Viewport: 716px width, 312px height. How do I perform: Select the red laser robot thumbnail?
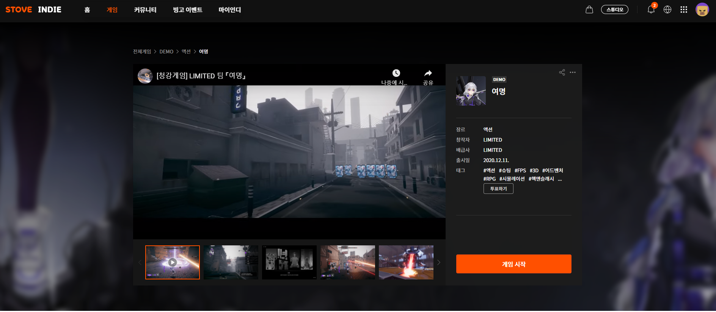[406, 262]
